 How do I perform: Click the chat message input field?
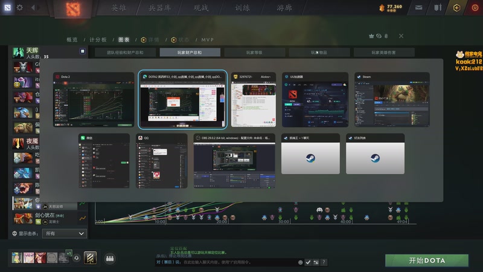(x=226, y=262)
